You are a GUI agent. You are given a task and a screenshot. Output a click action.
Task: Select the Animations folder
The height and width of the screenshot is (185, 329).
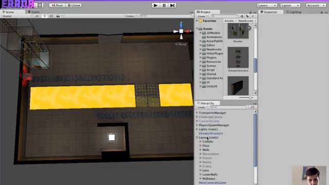point(214,37)
